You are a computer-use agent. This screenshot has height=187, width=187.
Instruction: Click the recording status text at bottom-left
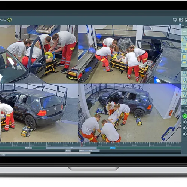pos(3,155)
